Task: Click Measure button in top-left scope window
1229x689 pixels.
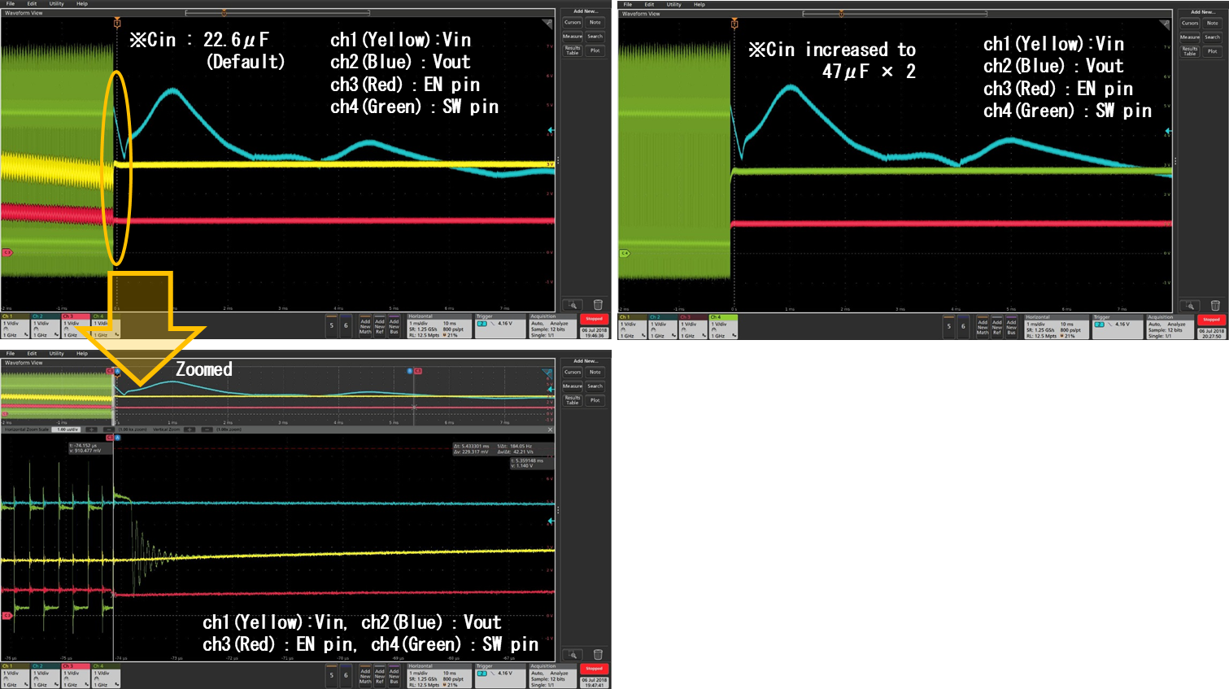Action: pos(573,36)
